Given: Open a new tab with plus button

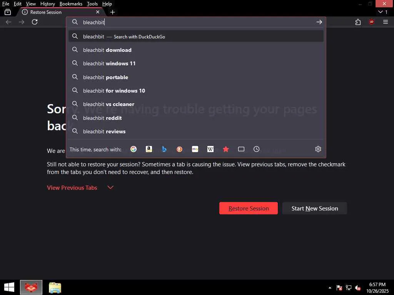Looking at the screenshot, I should (x=113, y=12).
